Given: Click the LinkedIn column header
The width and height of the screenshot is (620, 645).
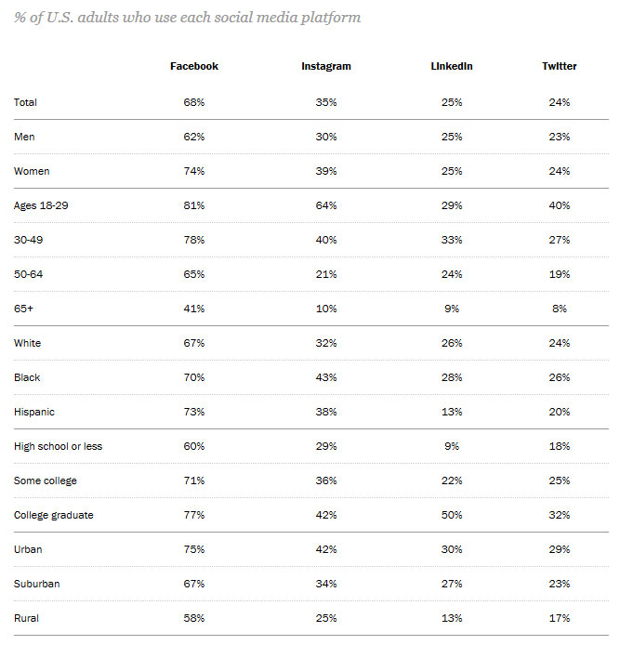Looking at the screenshot, I should pos(452,66).
